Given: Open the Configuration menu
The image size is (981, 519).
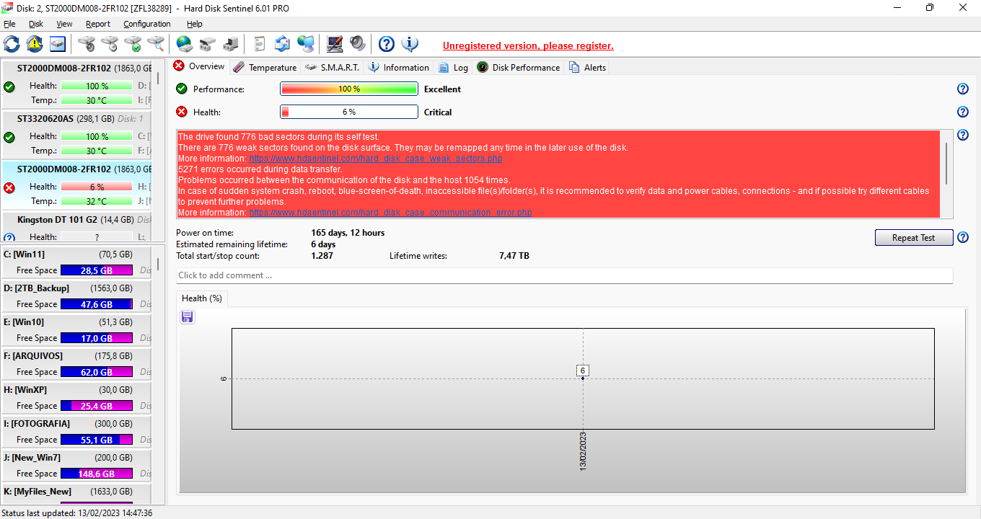Looking at the screenshot, I should coord(147,24).
